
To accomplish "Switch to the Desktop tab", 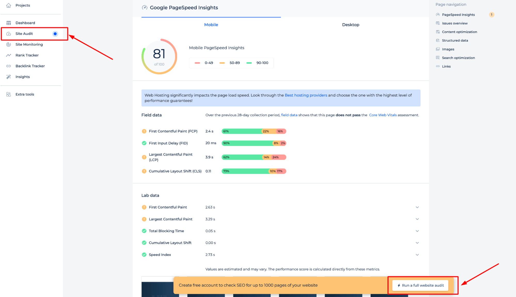I will 351,25.
